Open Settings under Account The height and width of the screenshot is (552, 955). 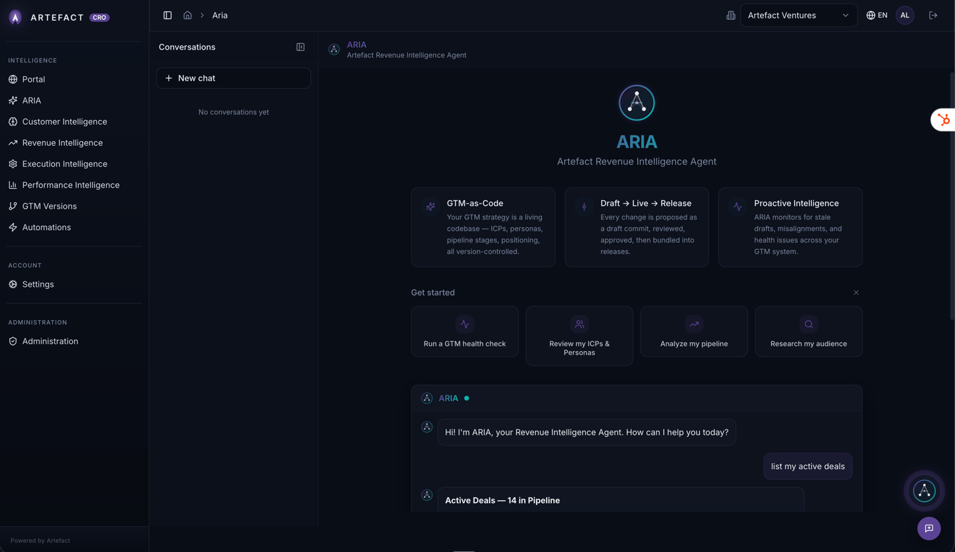point(39,284)
